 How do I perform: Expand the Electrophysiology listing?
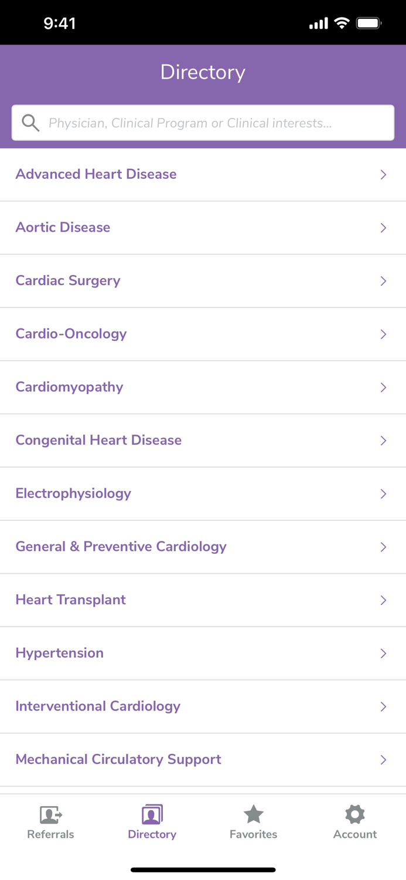click(x=73, y=493)
